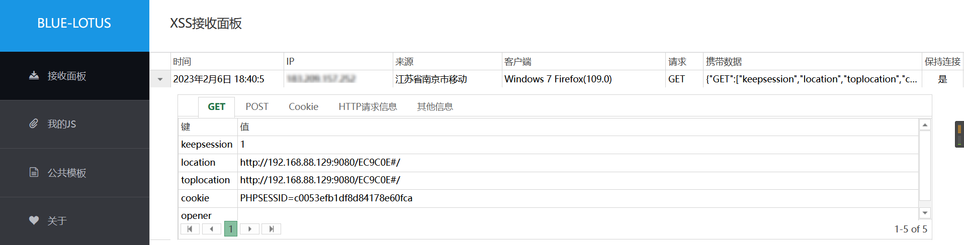Go to previous page arrow icon
This screenshot has height=245, width=964.
tap(212, 229)
